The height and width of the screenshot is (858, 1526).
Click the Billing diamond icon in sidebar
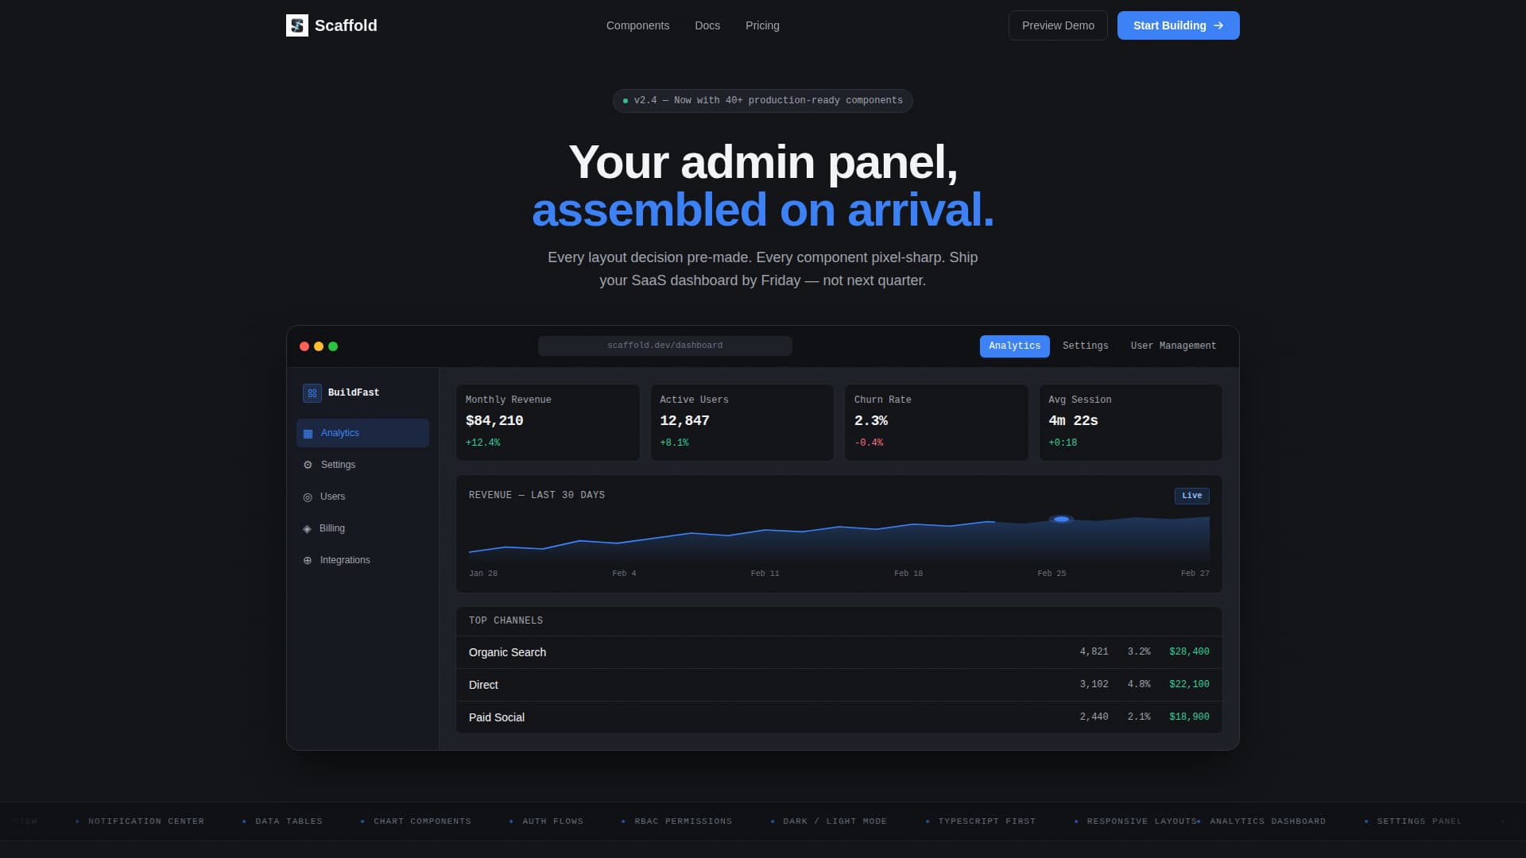[308, 529]
